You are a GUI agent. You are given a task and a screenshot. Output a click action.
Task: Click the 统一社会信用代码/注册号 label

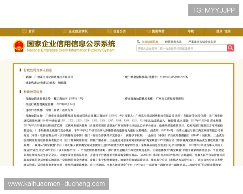coord(141,77)
